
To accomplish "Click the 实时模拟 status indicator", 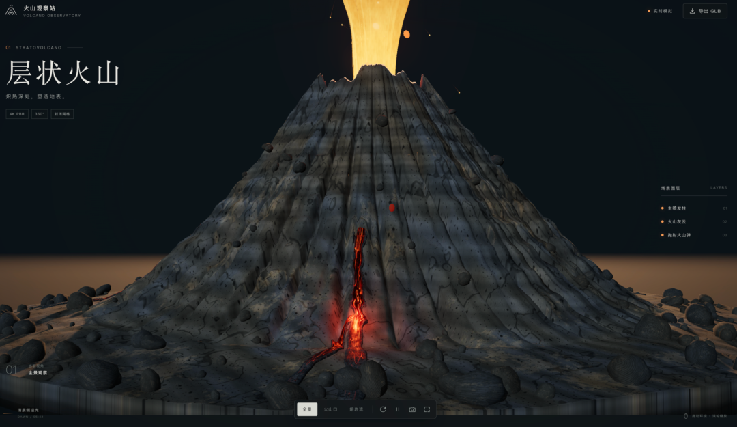I will (x=660, y=11).
